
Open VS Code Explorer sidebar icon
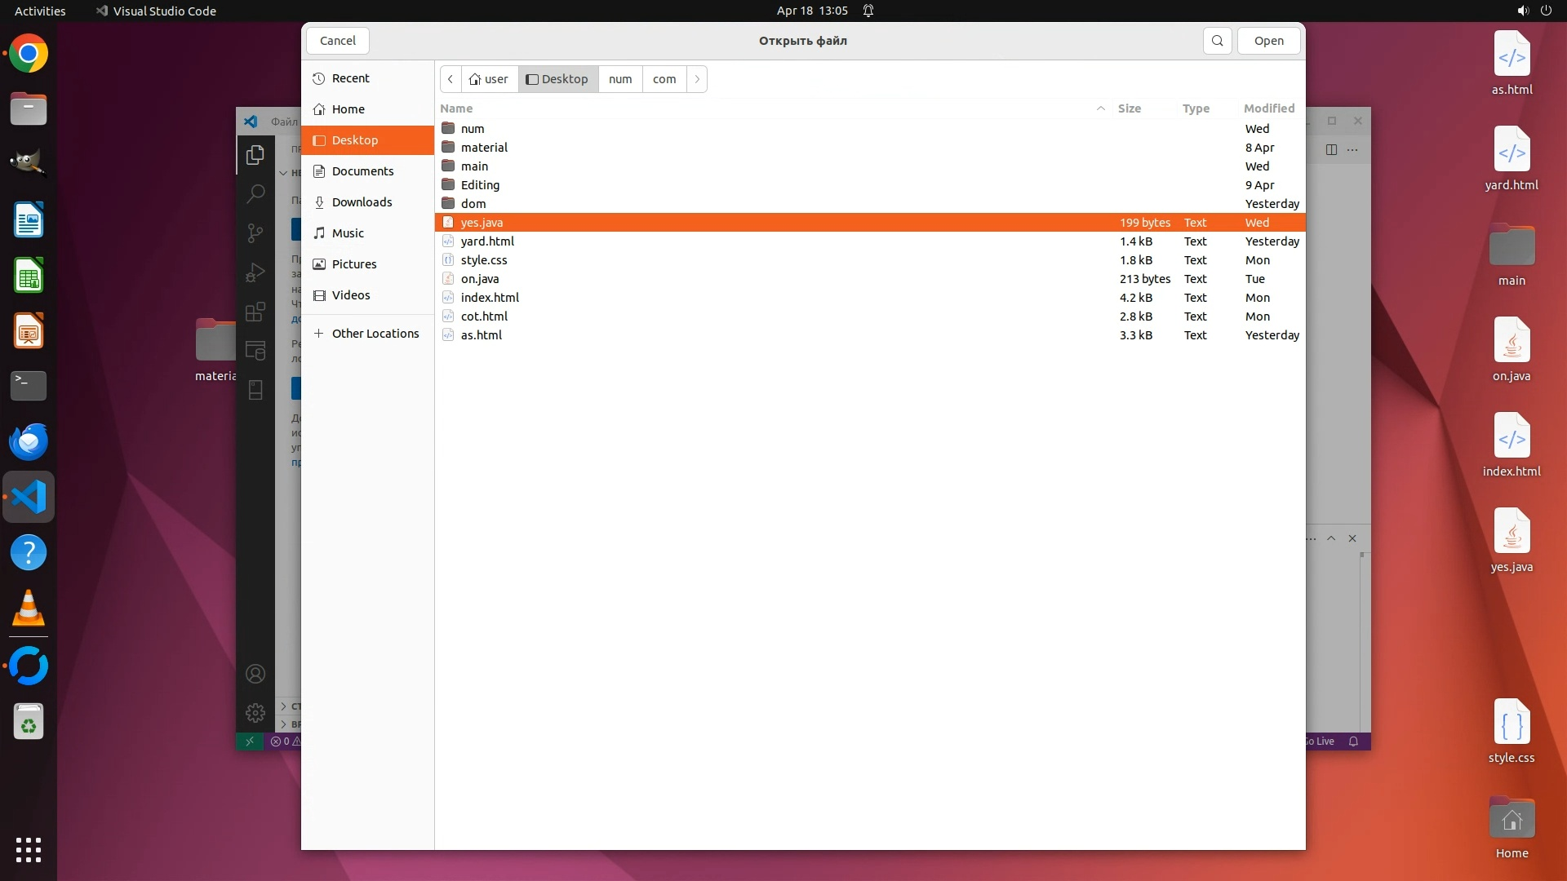pos(255,154)
